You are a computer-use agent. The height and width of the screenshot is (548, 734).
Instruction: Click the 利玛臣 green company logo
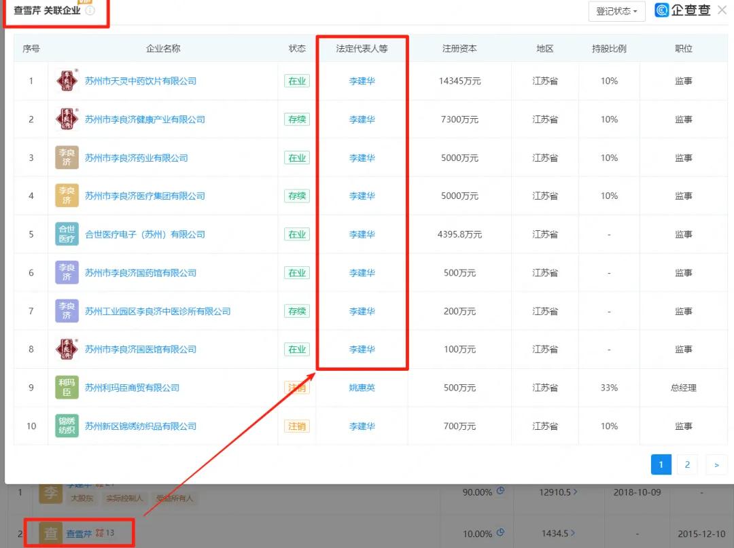(66, 387)
